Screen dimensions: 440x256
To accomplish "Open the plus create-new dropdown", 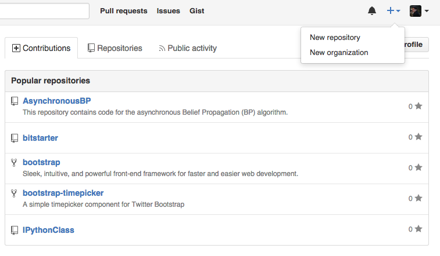I will pos(394,11).
